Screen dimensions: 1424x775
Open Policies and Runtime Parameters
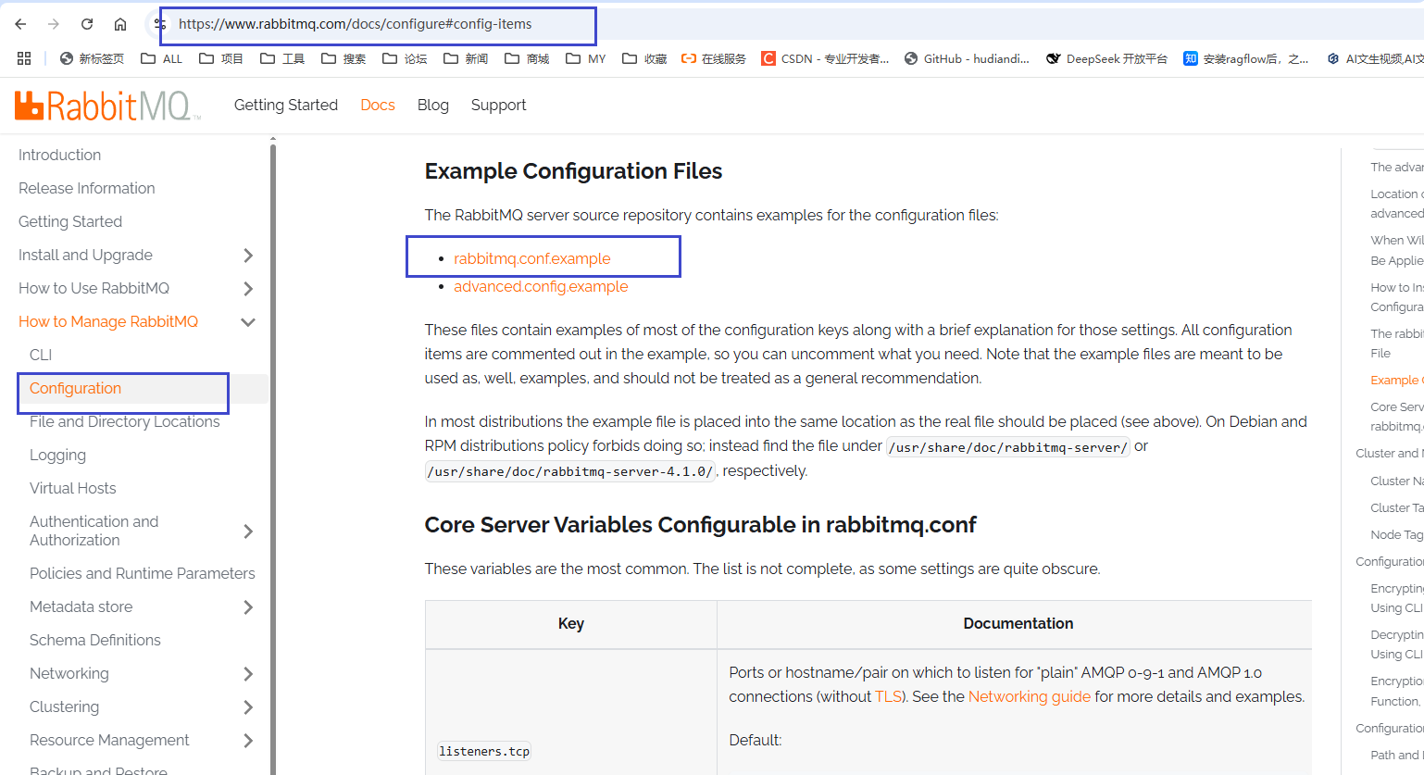(x=143, y=573)
